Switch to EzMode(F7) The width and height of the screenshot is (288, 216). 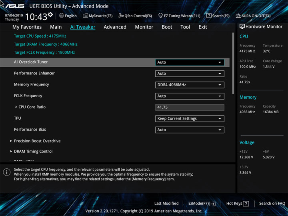tap(199, 204)
